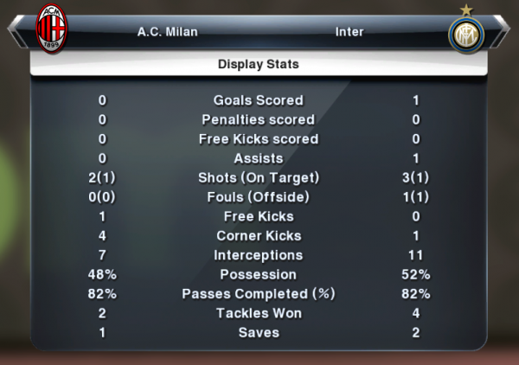Click Inter's Interceptions value 11
Viewport: 519px width, 365px height.
click(416, 255)
